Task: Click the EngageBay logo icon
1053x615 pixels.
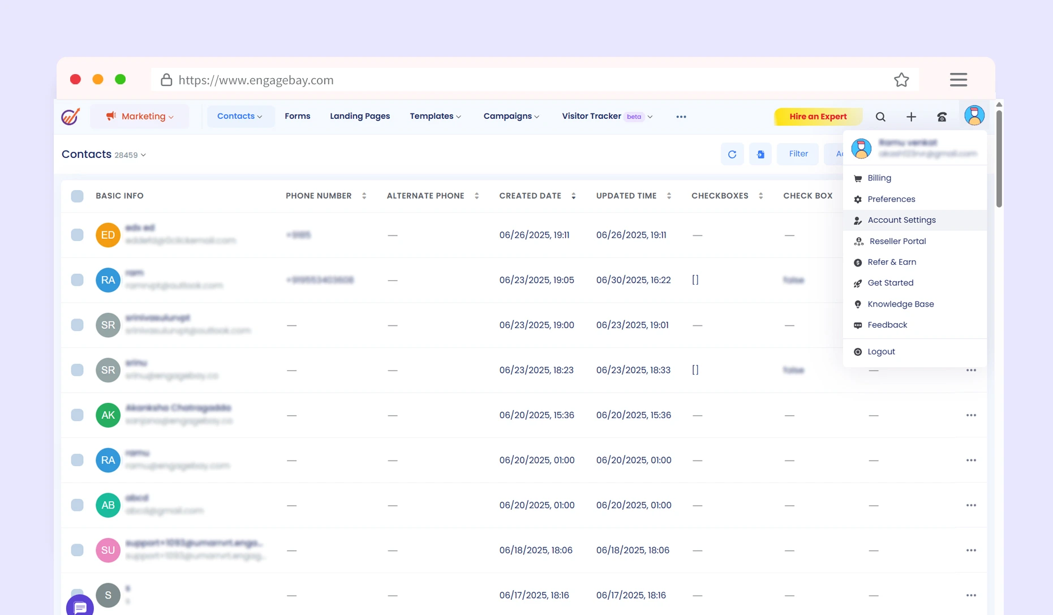Action: click(x=71, y=117)
